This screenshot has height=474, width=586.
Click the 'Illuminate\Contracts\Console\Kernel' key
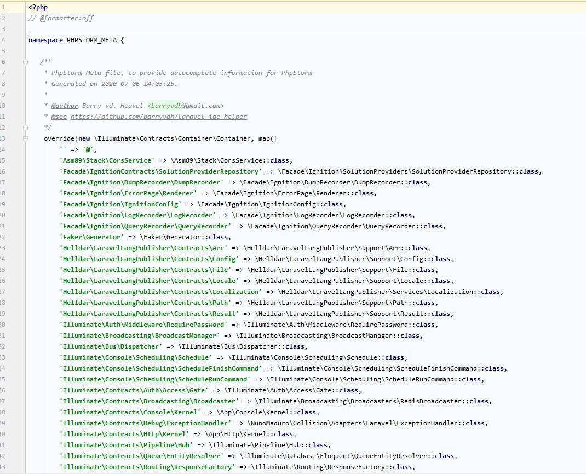(x=130, y=412)
